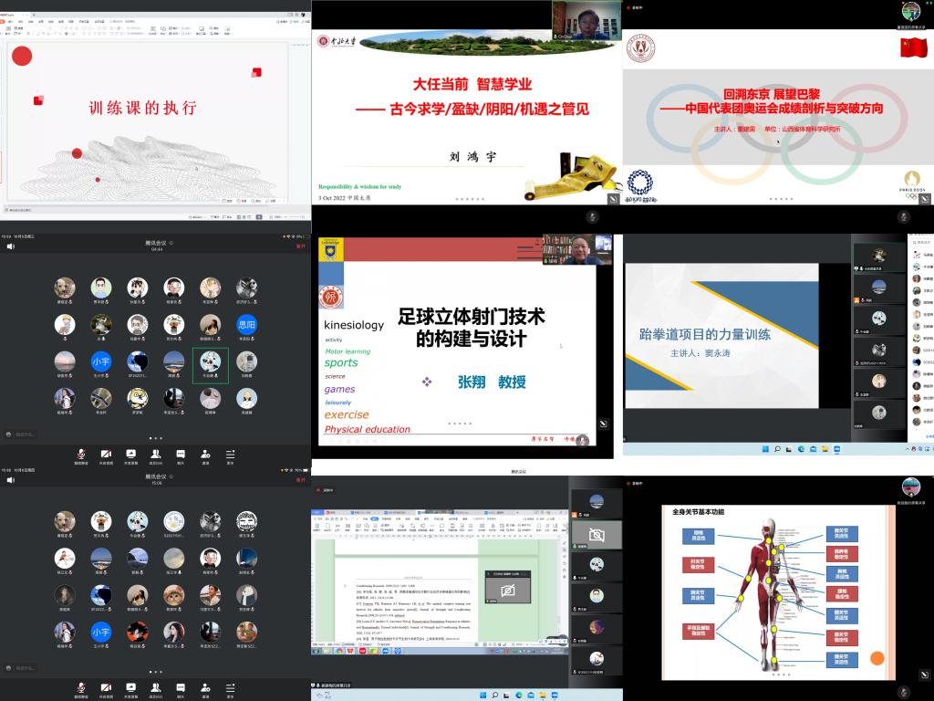Open chat icon in the 15:06 meeting toolbar

(180, 687)
